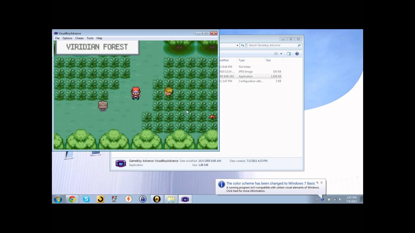Image resolution: width=415 pixels, height=233 pixels.
Task: Switch to the Windows Explorer taskbar button
Action: (171, 199)
